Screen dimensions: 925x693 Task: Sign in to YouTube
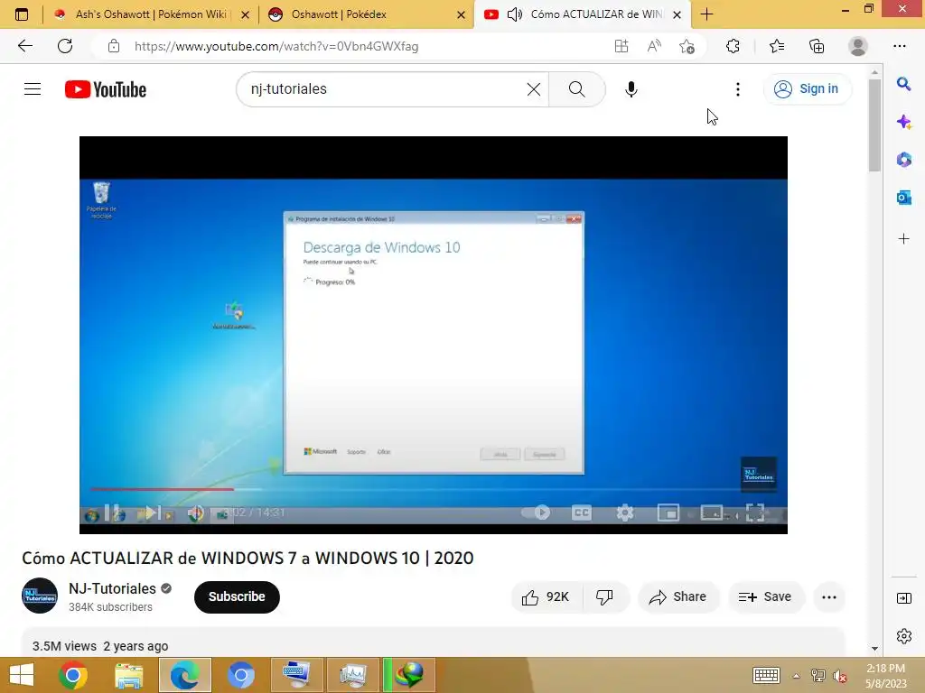[807, 89]
